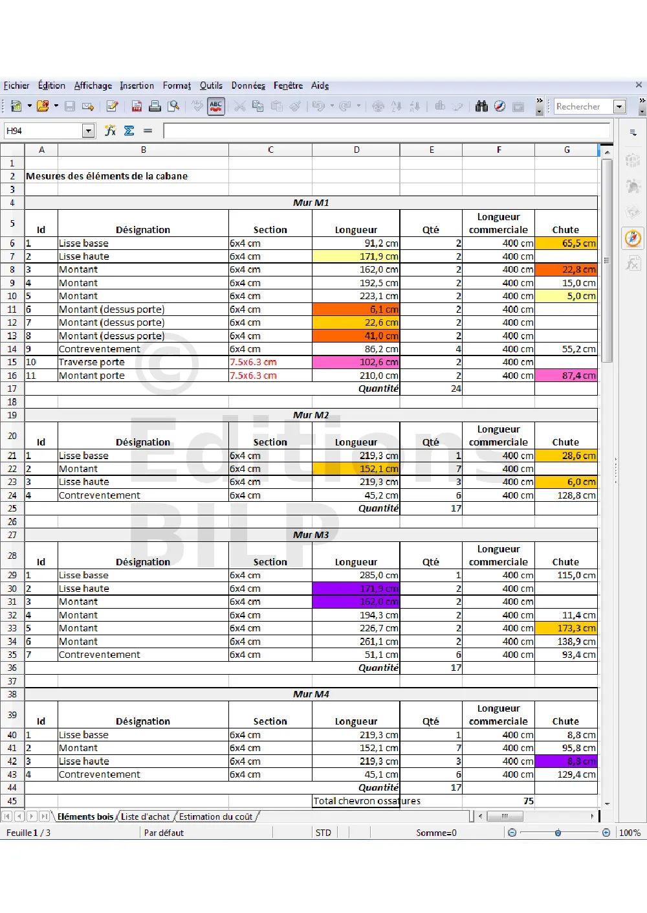
Task: Click the Print icon in toolbar
Action: coord(155,106)
